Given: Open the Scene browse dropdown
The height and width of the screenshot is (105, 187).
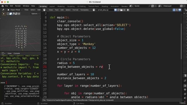Looking at the screenshot, I should pos(131,6).
